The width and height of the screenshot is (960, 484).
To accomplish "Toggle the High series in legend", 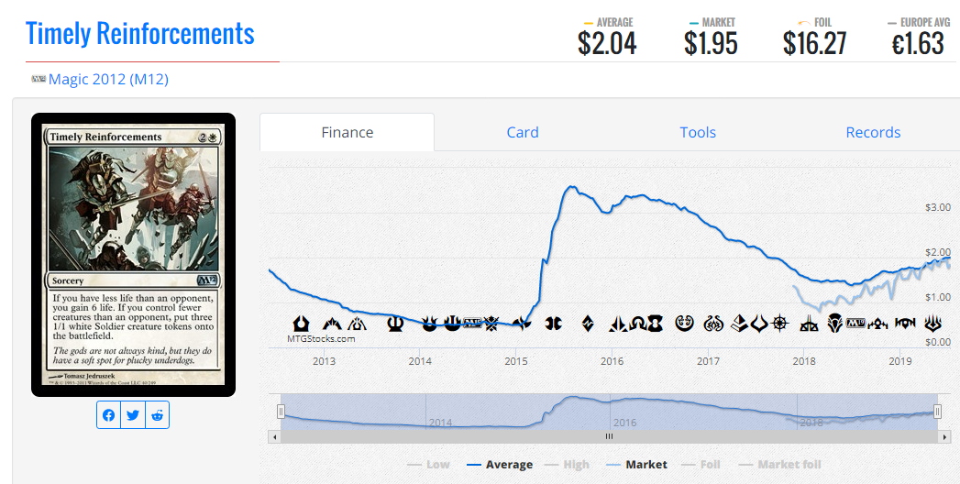I will [567, 465].
